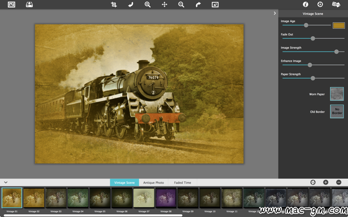
Task: Click the redo arrow icon
Action: (198, 4)
